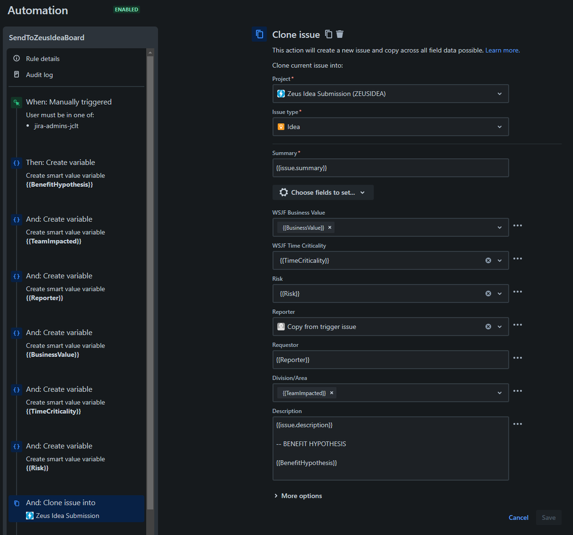Delete the Clone issue action via trash icon
This screenshot has height=535, width=573.
(x=340, y=34)
